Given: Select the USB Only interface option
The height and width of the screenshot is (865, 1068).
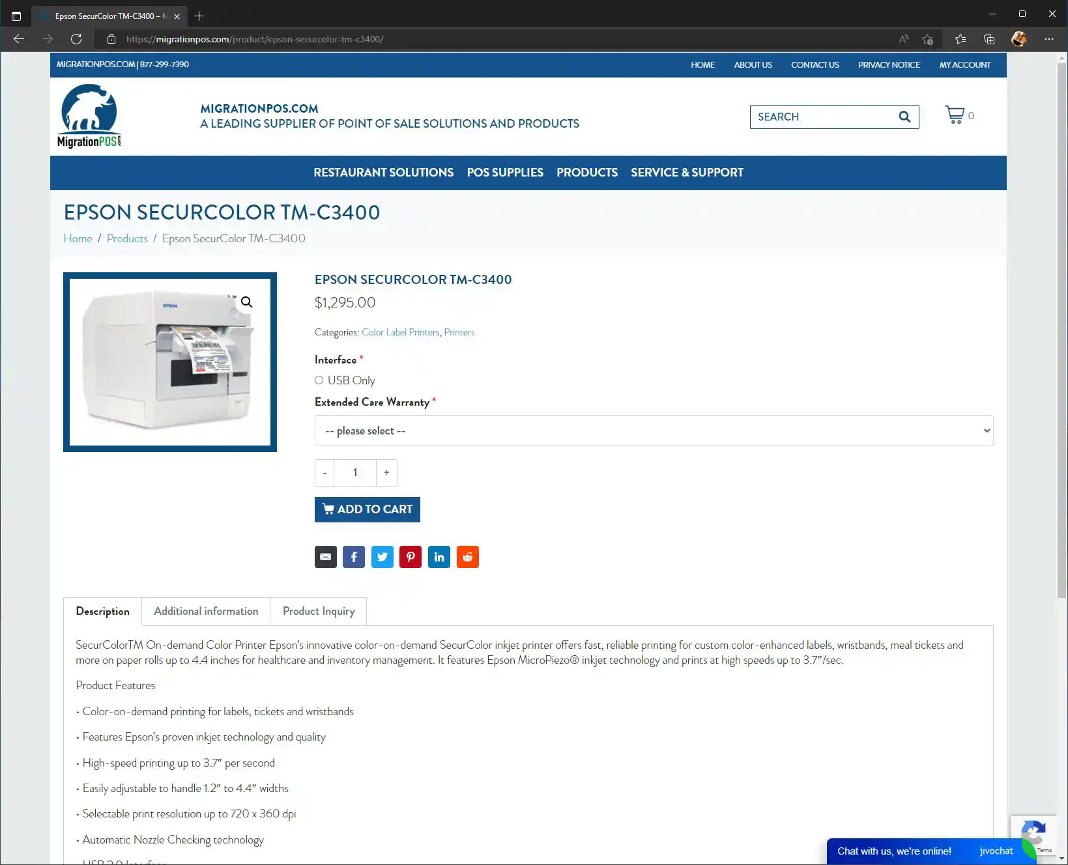Looking at the screenshot, I should [x=319, y=380].
